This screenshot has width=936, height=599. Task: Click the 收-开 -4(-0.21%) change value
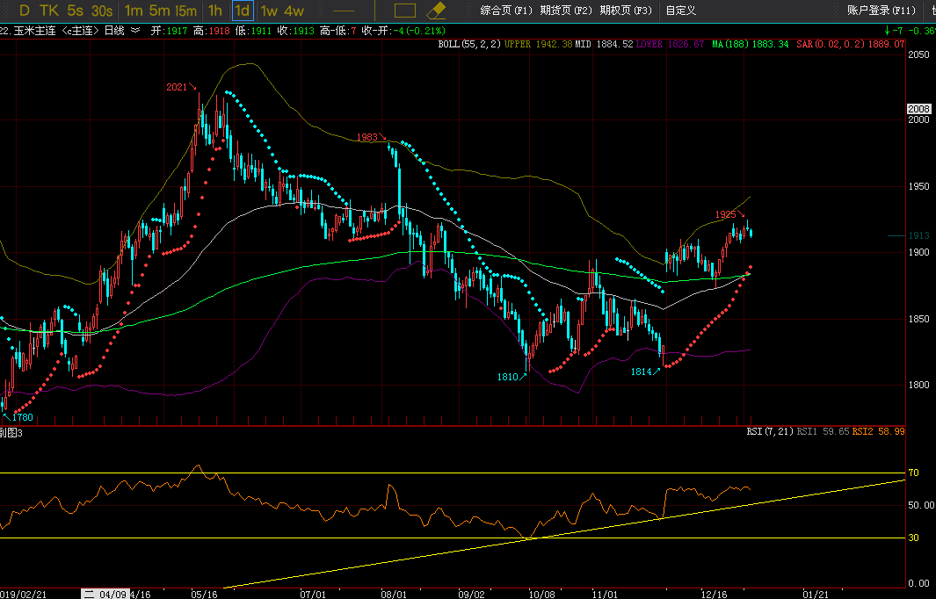point(404,31)
